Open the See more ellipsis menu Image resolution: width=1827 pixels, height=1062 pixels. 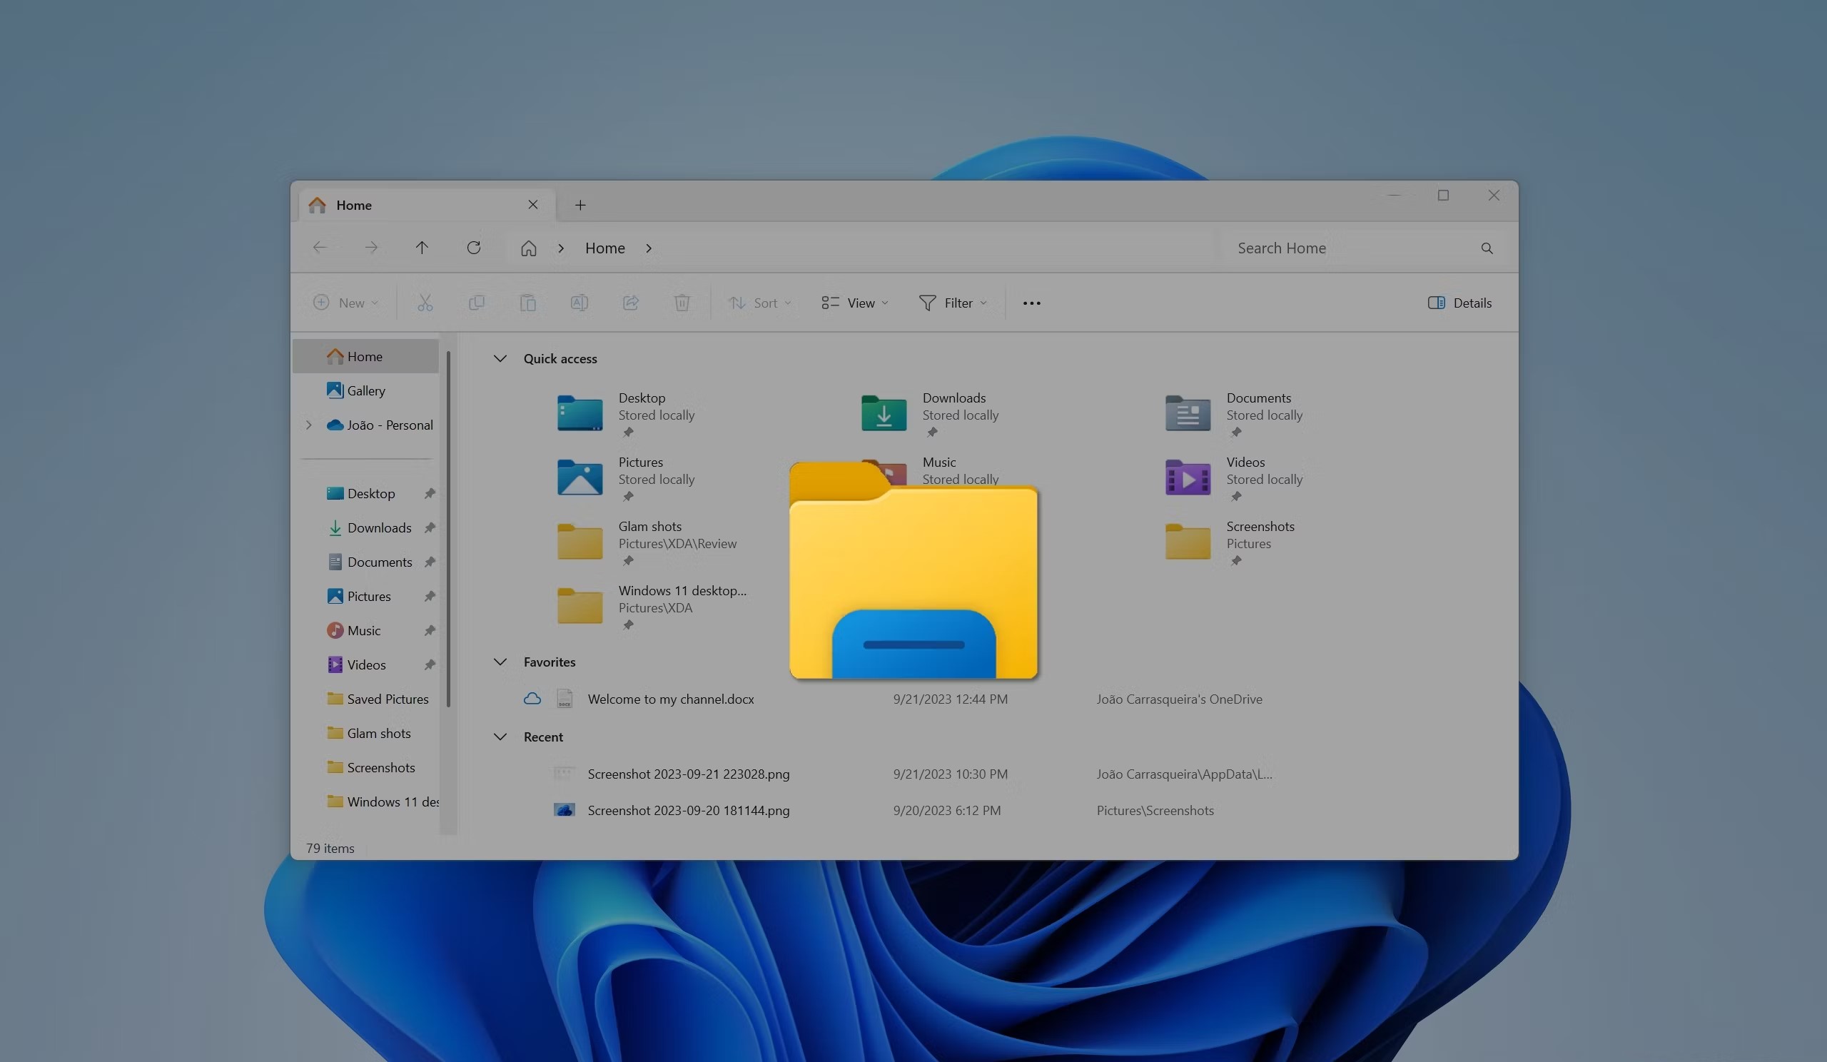pyautogui.click(x=1032, y=303)
